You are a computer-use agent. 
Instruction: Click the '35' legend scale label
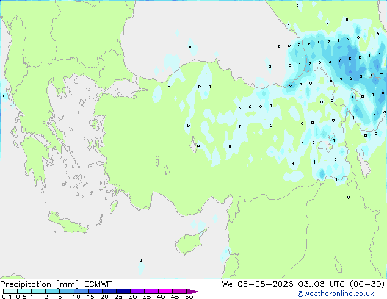click(x=146, y=297)
